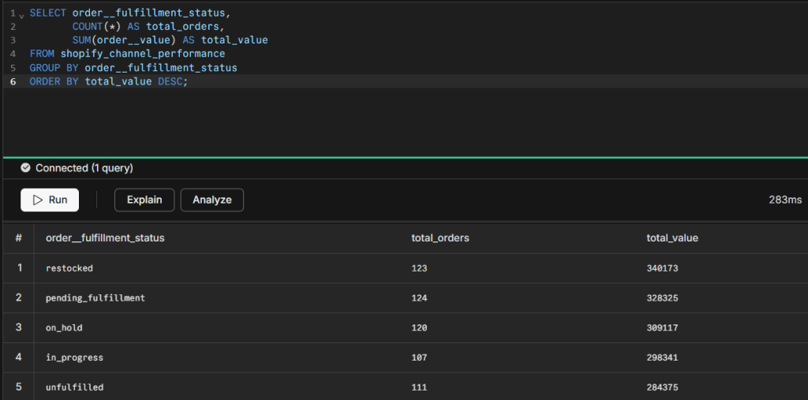
Task: Select the pending_fulfillment status cell
Action: 95,298
